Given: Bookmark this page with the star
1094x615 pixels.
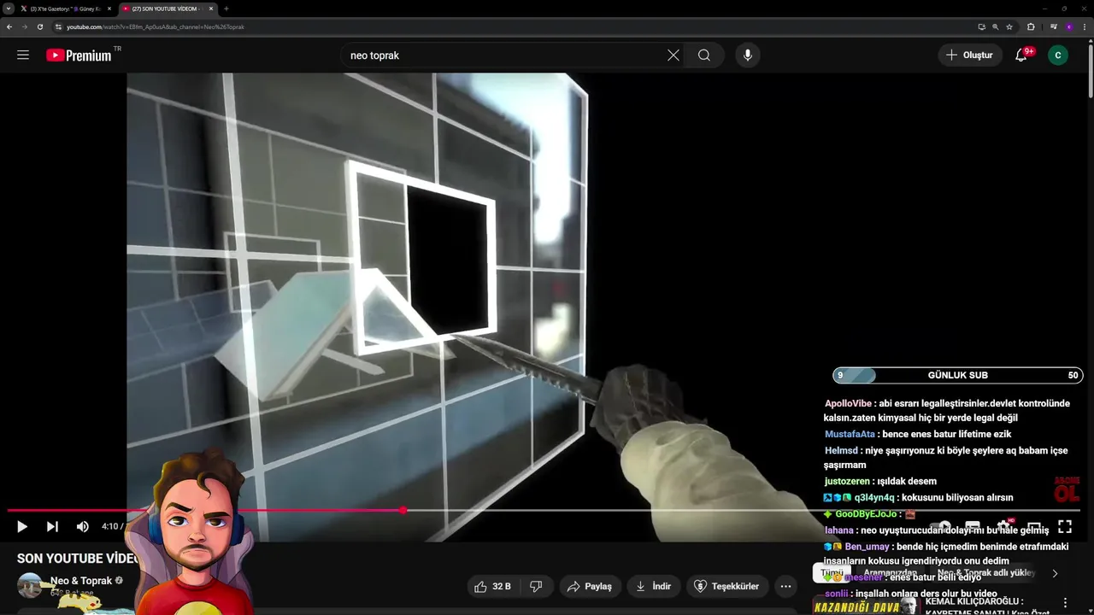Looking at the screenshot, I should 1009,26.
